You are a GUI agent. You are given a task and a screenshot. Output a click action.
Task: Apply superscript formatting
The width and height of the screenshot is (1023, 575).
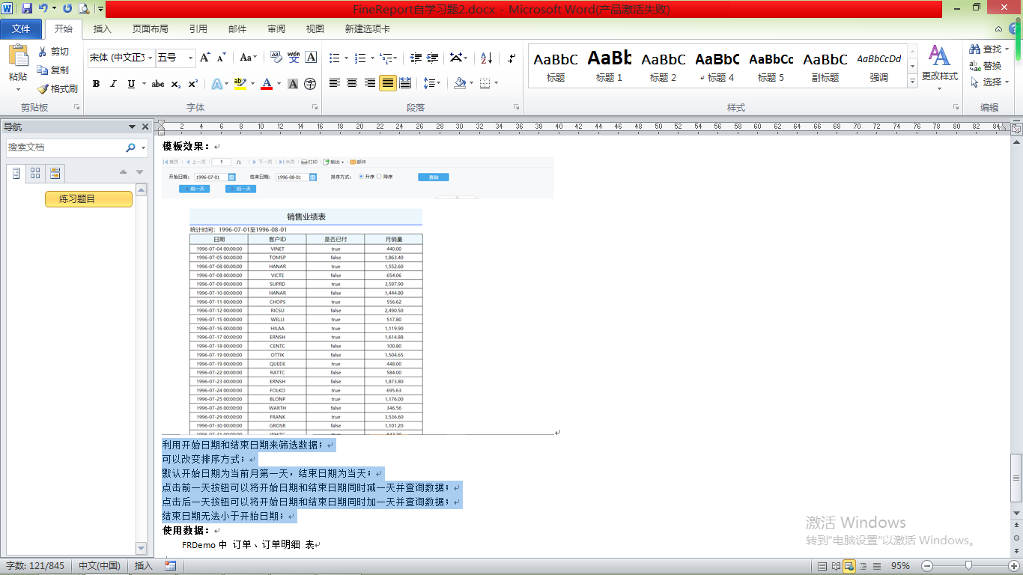coord(193,84)
